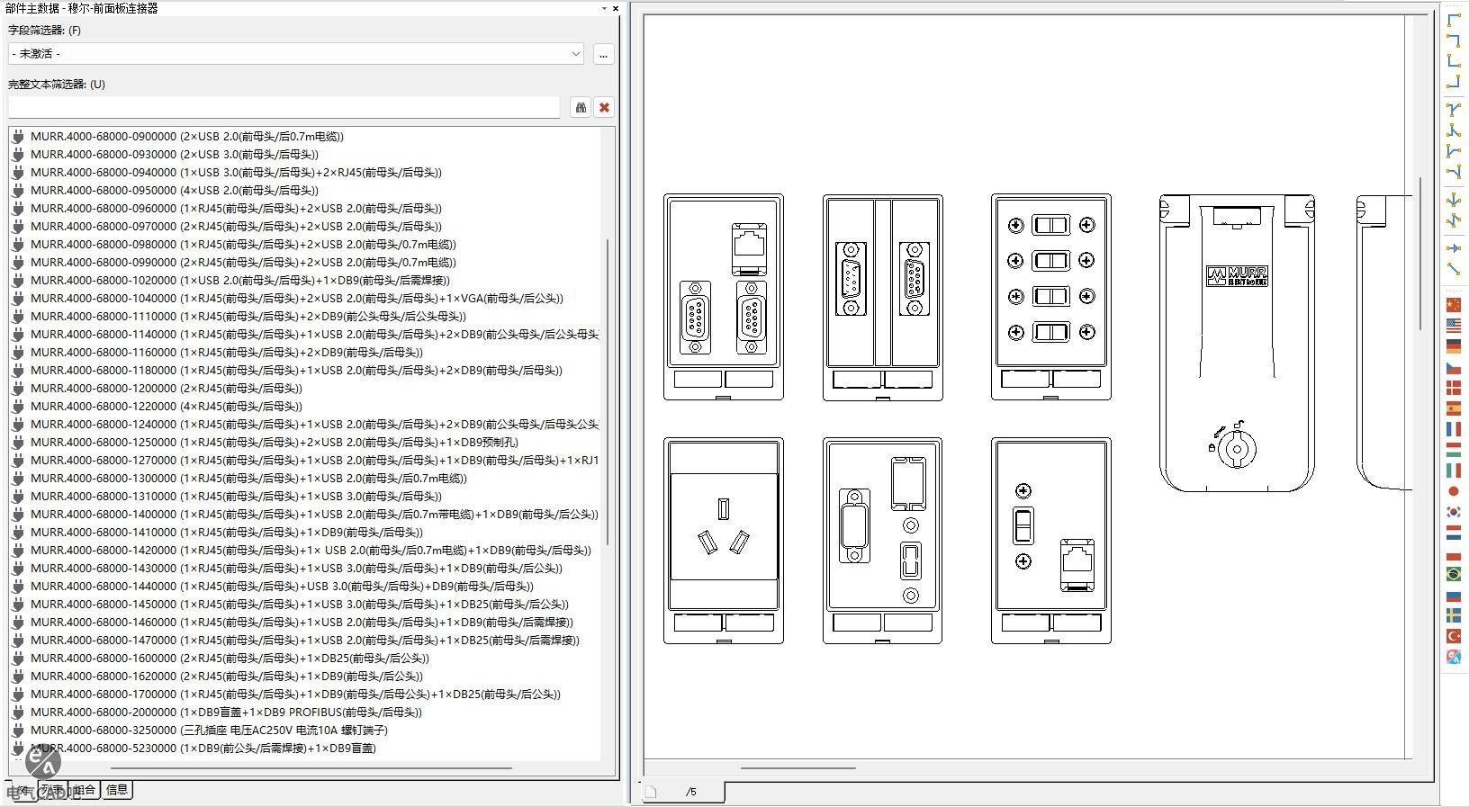The width and height of the screenshot is (1469, 807).
Task: Switch to the 组合 tab
Action: tap(84, 790)
